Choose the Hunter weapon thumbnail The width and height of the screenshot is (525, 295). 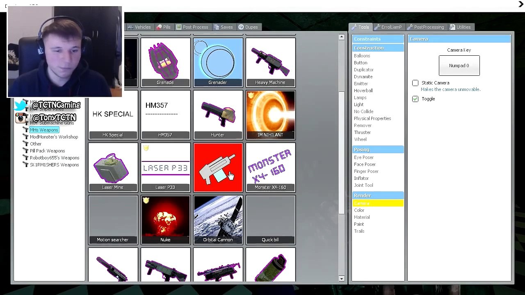(x=218, y=115)
